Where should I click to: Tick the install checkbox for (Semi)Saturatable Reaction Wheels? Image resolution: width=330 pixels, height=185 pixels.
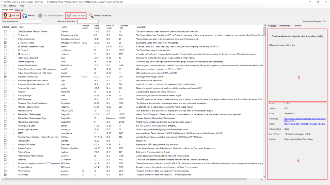click(x=5, y=31)
